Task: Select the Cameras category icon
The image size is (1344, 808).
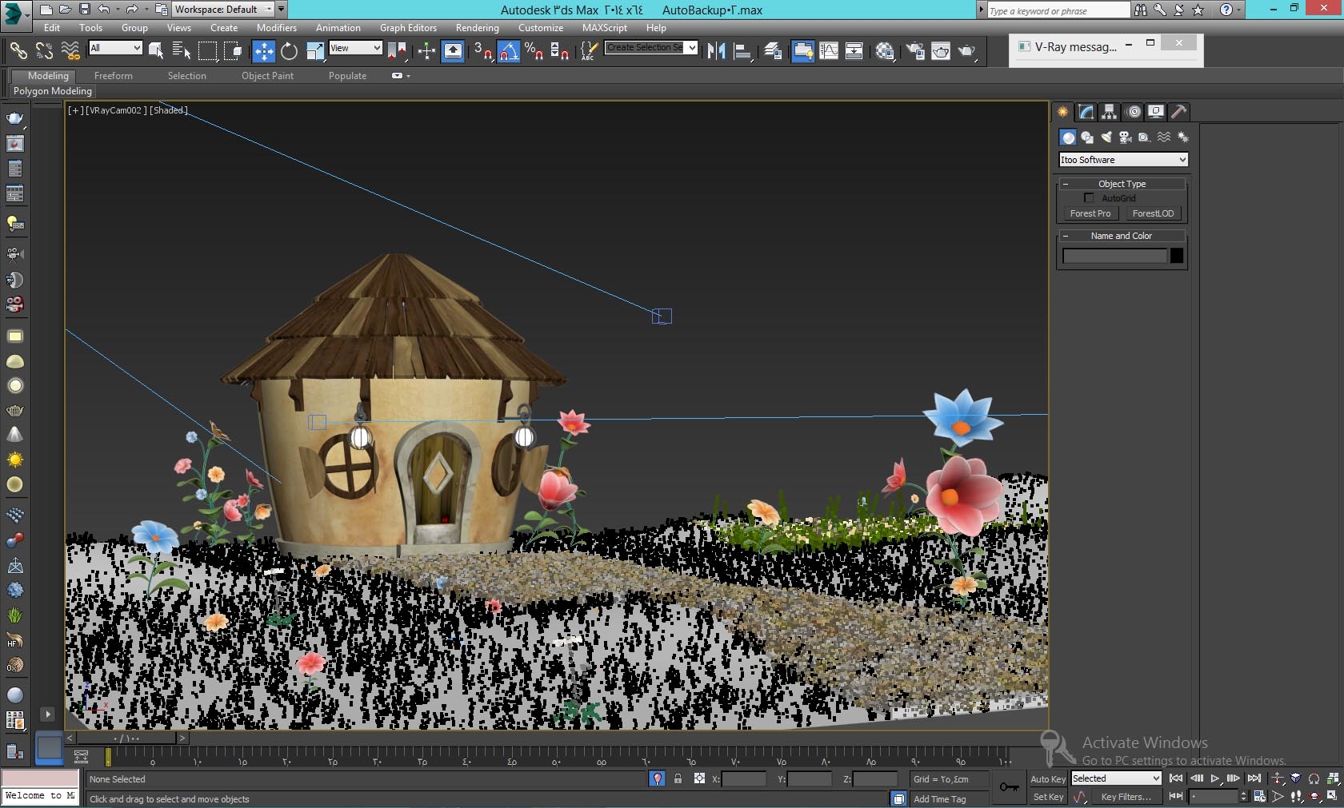Action: [1124, 137]
